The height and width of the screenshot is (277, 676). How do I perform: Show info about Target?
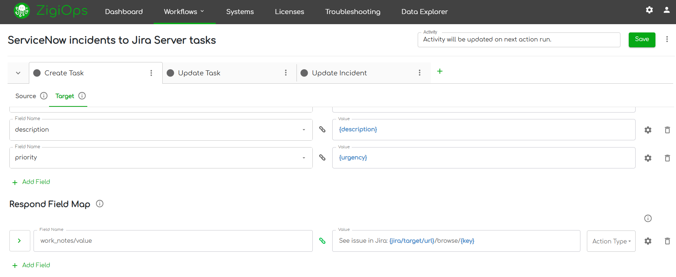coord(82,96)
